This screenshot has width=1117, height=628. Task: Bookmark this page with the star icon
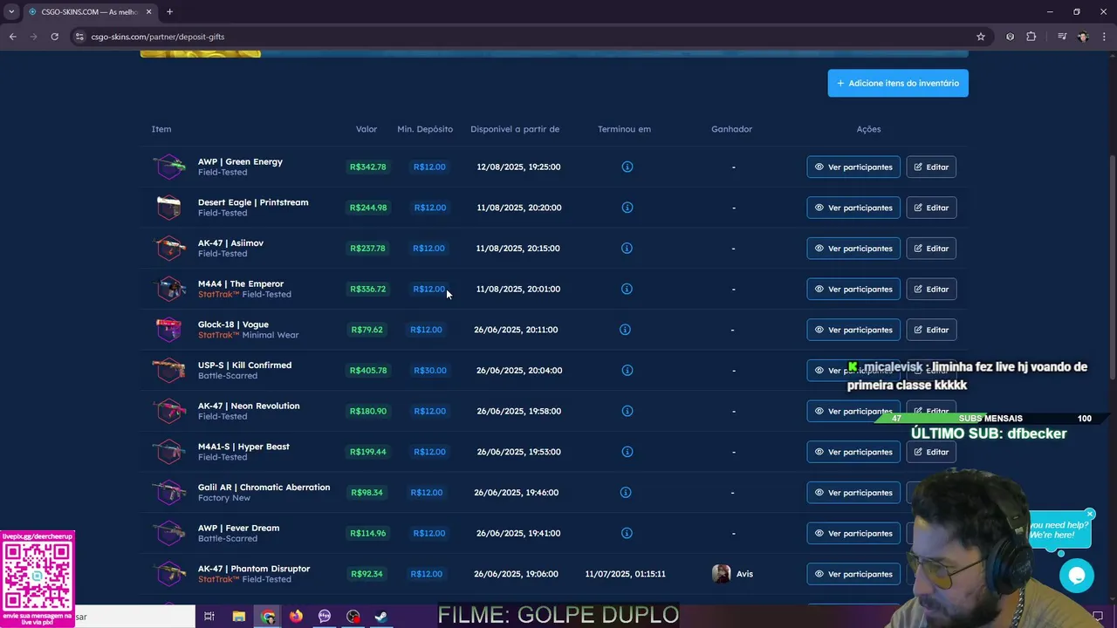[x=981, y=37]
